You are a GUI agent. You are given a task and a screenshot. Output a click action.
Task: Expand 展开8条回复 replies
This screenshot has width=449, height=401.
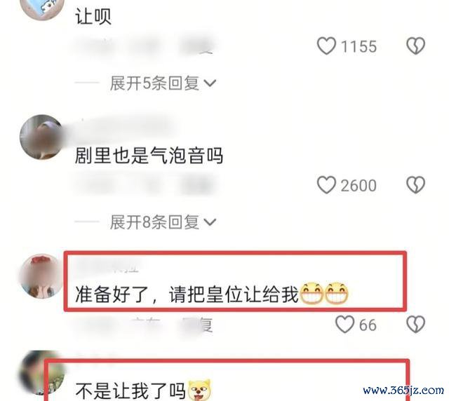click(163, 222)
